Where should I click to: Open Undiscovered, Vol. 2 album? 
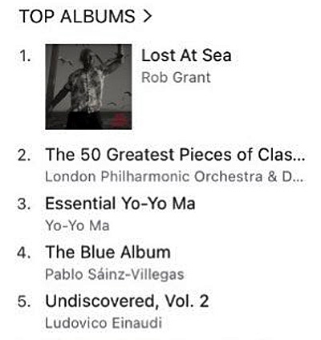pos(127,301)
